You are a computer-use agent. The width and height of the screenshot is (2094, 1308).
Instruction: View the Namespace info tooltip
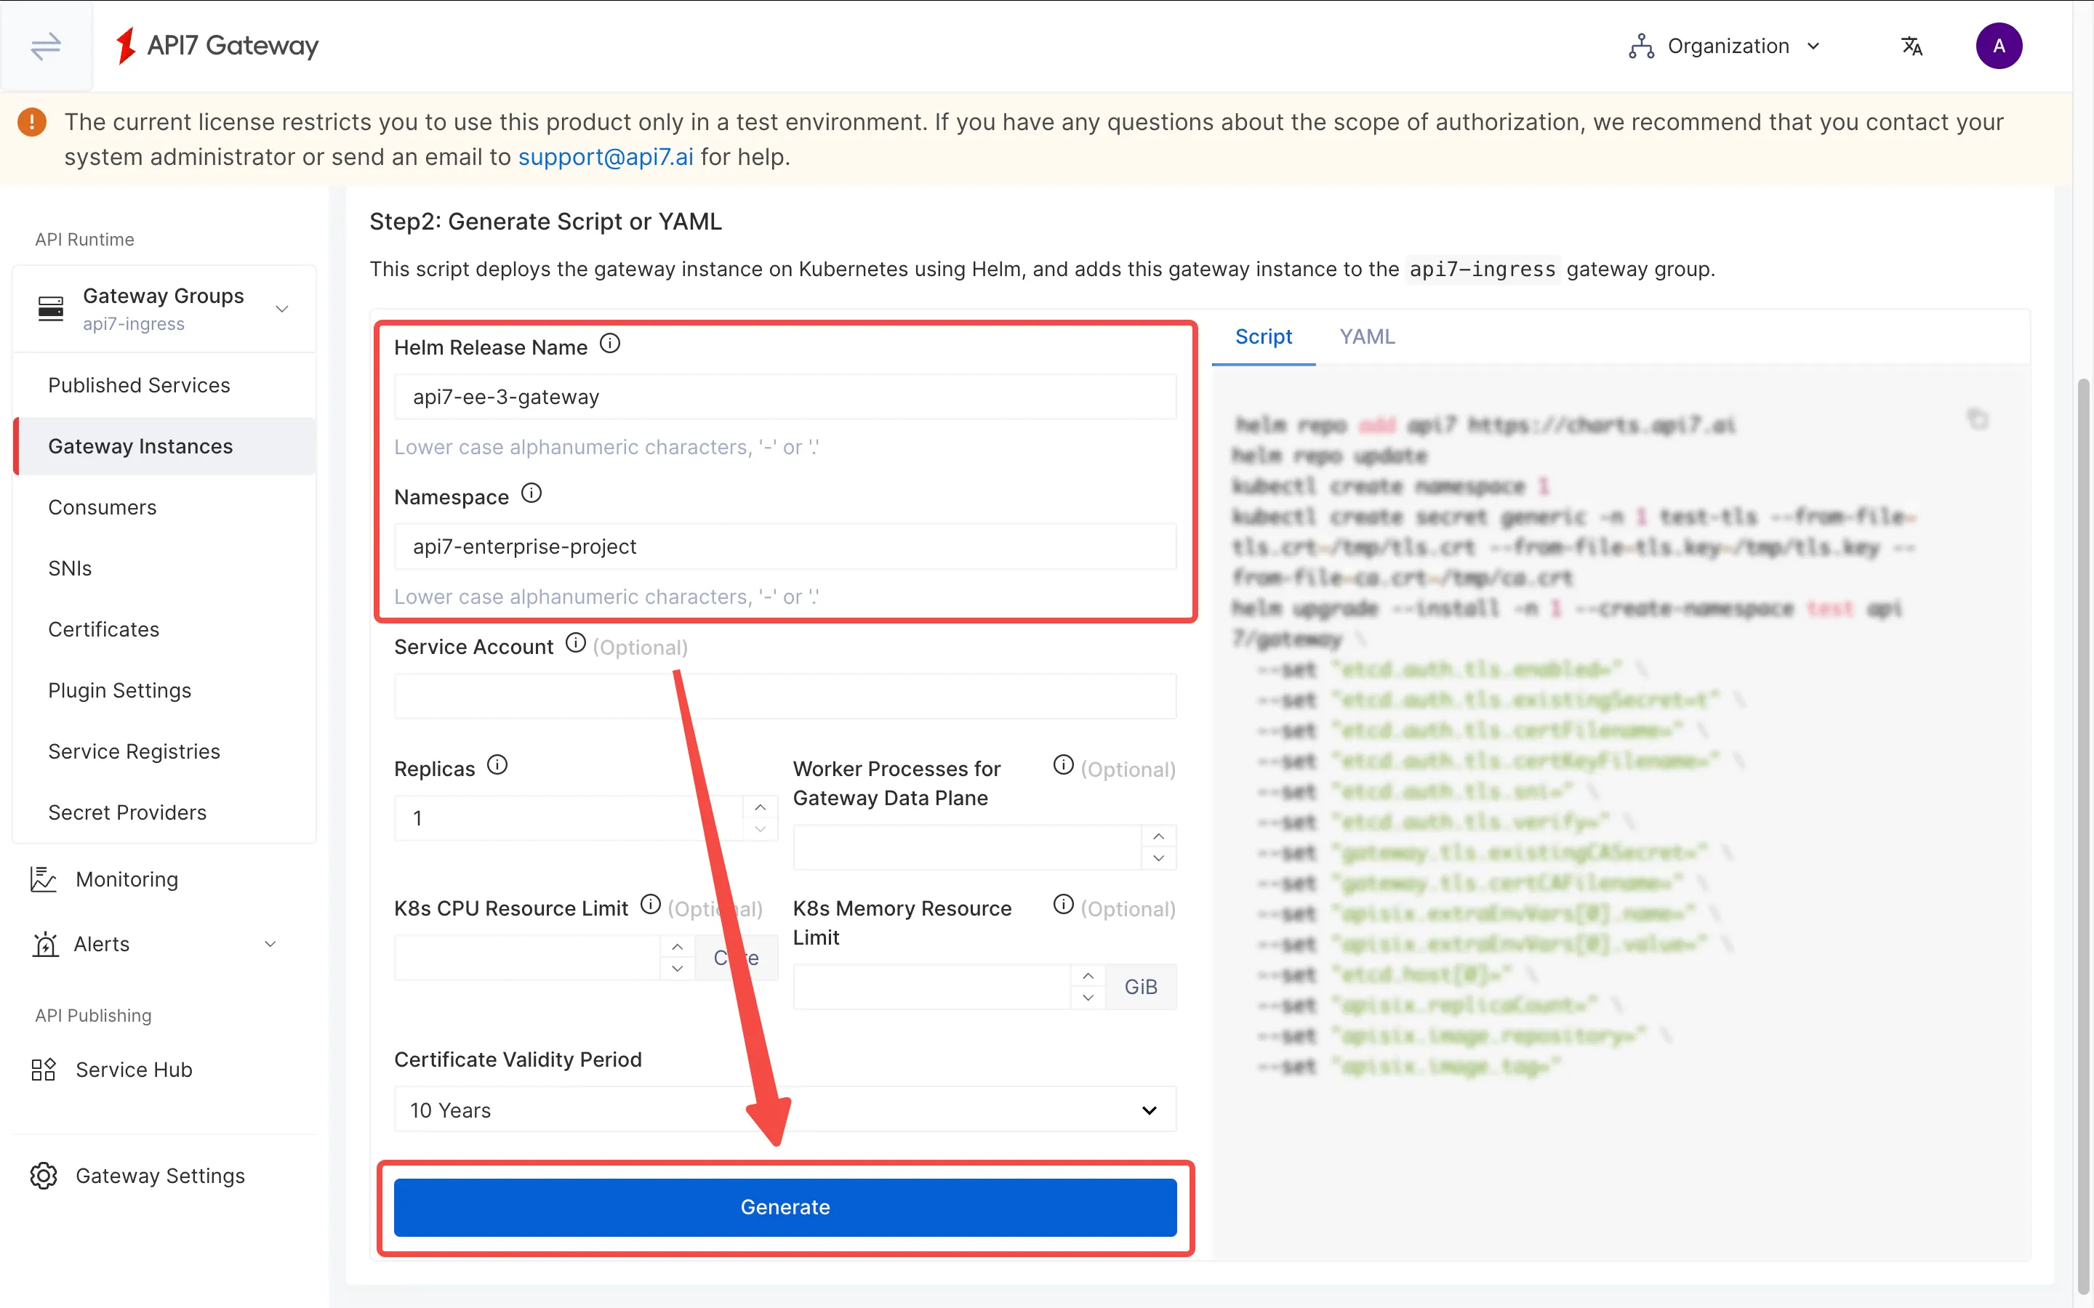pyautogui.click(x=531, y=493)
